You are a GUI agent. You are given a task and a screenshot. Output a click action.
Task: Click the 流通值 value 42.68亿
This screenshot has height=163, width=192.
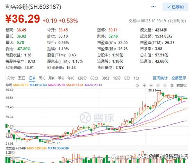coord(162,61)
